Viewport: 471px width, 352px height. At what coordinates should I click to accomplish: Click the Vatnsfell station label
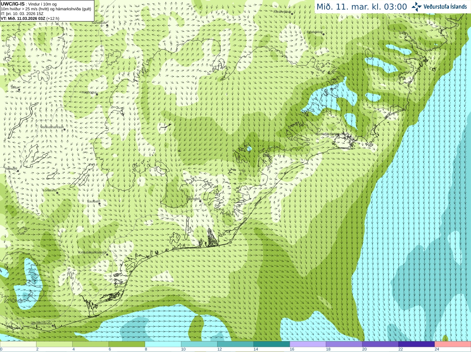[x=11, y=168]
